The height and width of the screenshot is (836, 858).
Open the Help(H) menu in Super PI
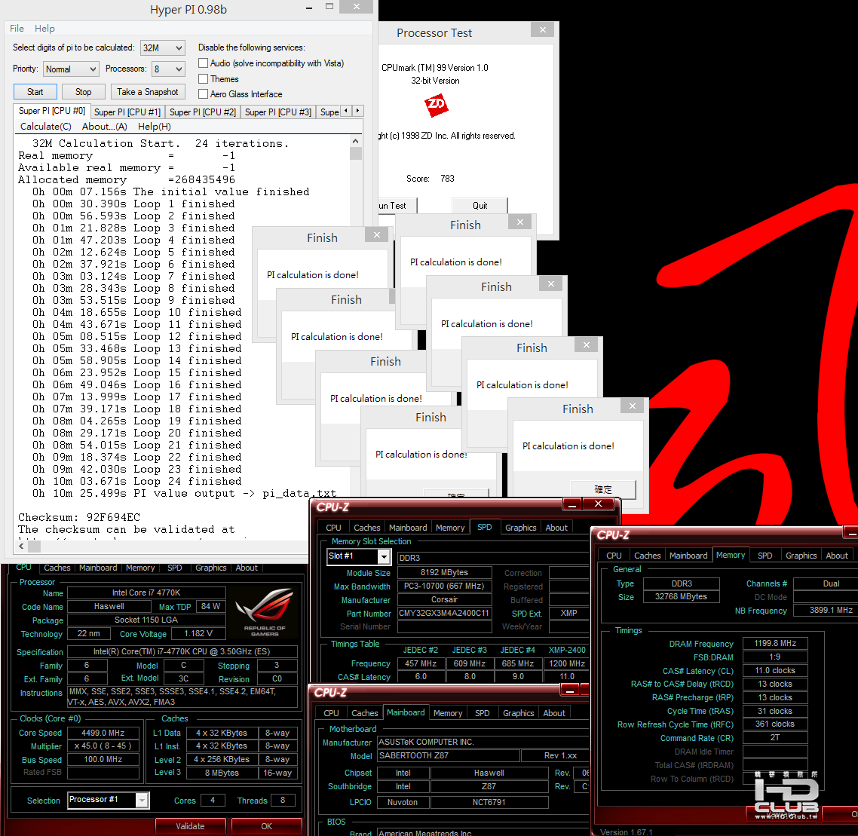click(155, 127)
